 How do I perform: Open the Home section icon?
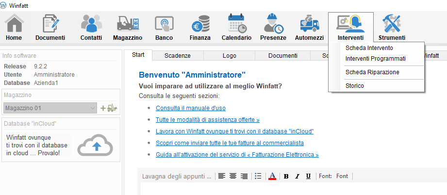[x=14, y=23]
